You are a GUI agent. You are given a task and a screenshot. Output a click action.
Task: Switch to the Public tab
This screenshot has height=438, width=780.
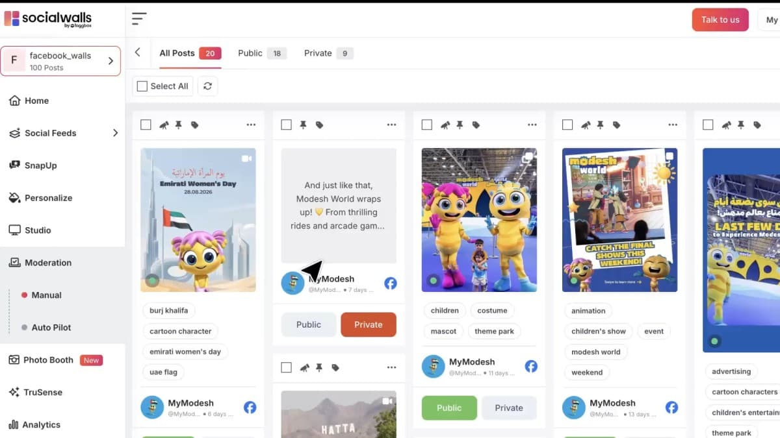[262, 53]
